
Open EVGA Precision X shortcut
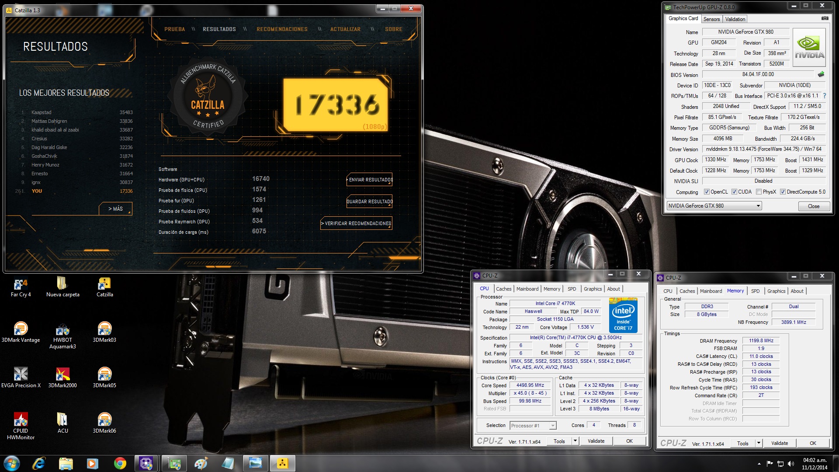coord(21,378)
